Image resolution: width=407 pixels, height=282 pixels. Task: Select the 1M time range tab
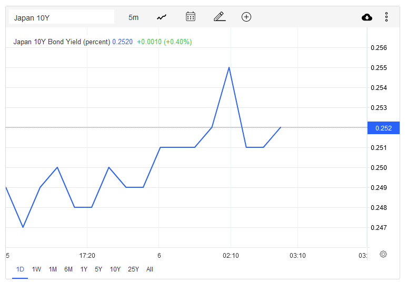pos(53,269)
